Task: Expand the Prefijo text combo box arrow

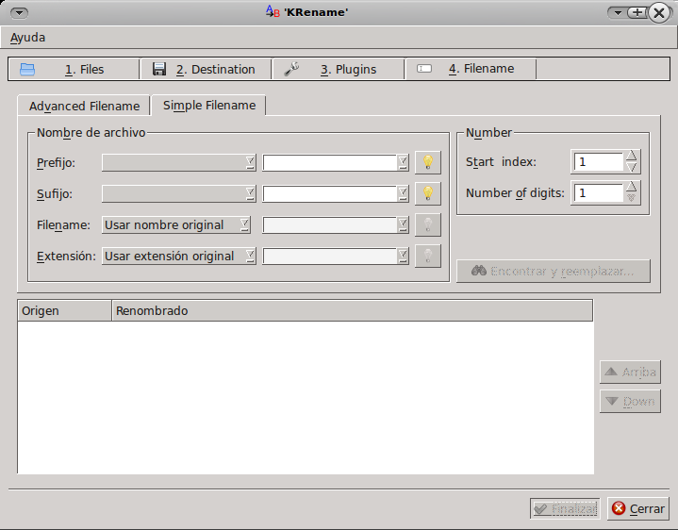Action: [403, 162]
